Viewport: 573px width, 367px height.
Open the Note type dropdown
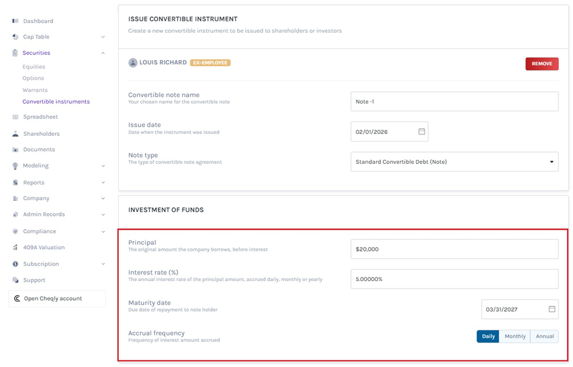[454, 162]
